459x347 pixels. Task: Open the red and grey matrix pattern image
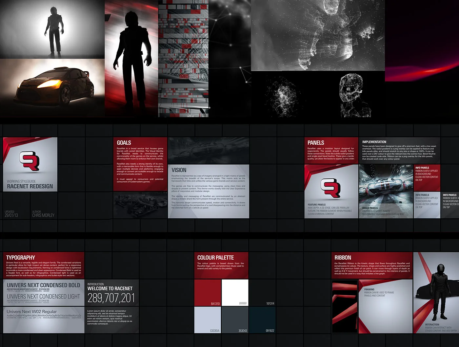point(183,58)
